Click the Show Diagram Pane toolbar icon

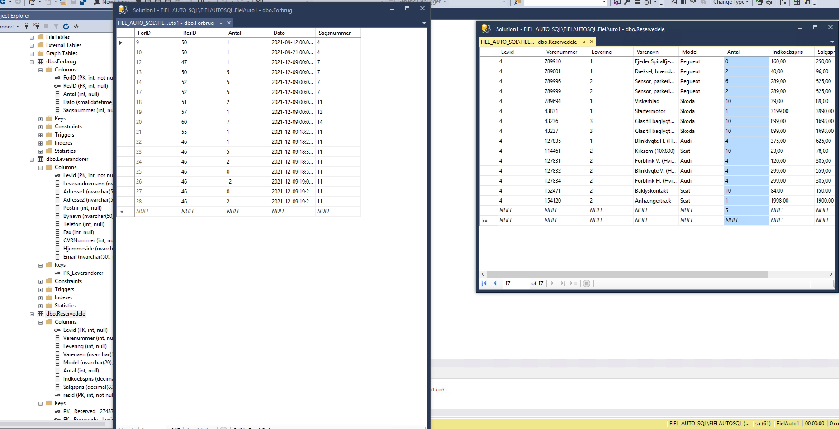coord(674,2)
